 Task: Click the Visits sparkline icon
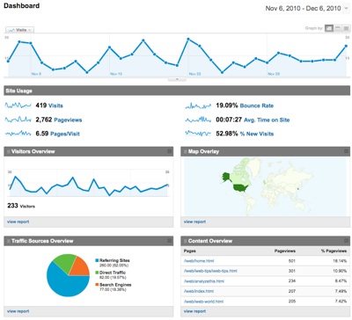[x=18, y=105]
